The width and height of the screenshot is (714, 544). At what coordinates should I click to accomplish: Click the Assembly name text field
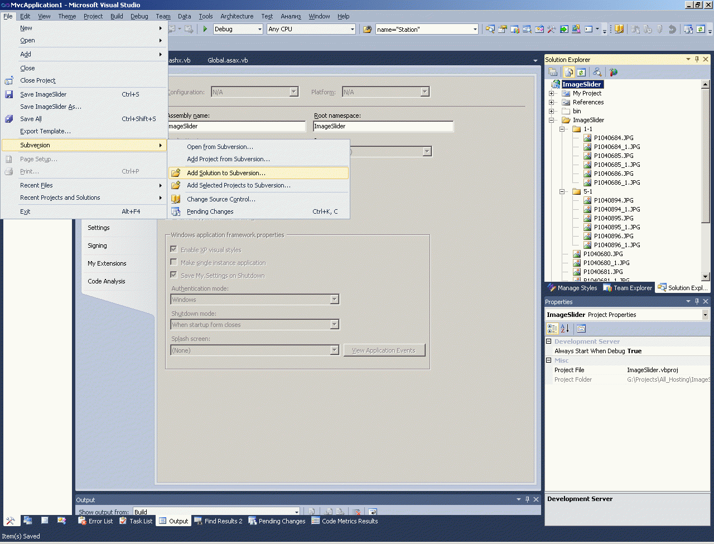(236, 126)
